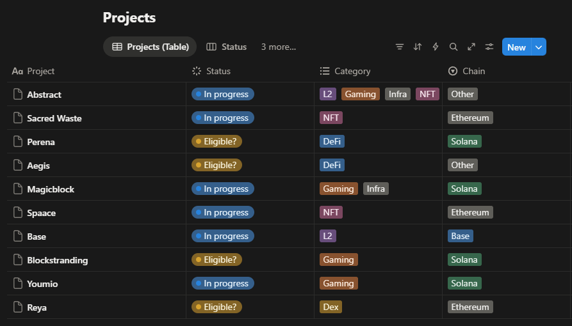This screenshot has width=572, height=326.
Task: Click the Status column header
Action: tap(218, 71)
